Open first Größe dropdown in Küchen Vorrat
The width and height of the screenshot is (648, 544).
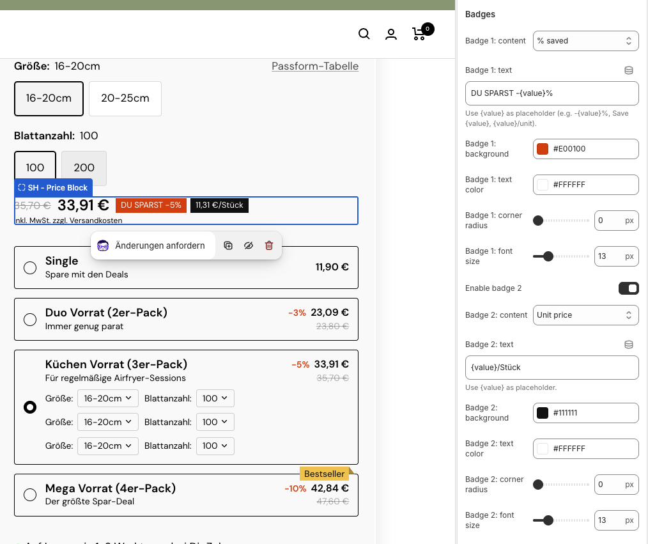pos(108,398)
